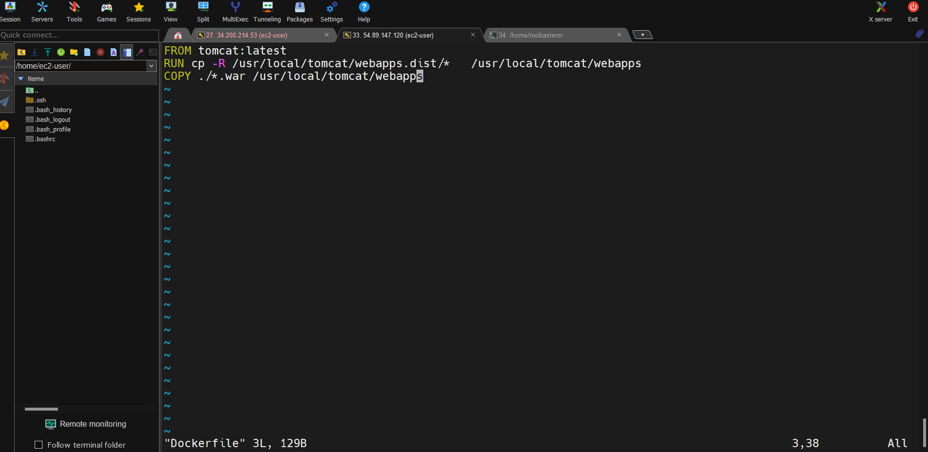This screenshot has height=452, width=928.
Task: Open the X server menu
Action: pyautogui.click(x=880, y=12)
